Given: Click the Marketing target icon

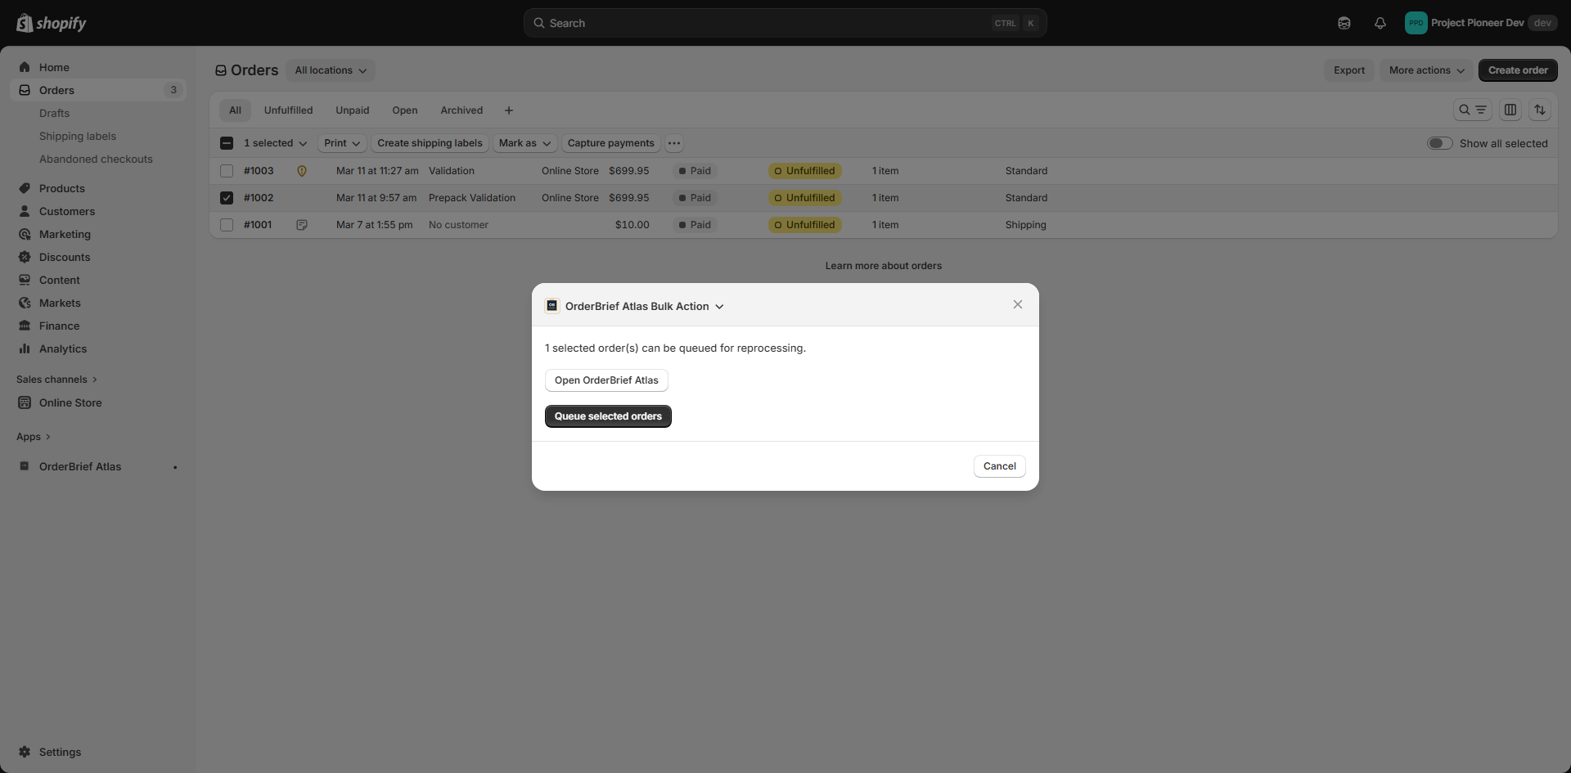Looking at the screenshot, I should pos(25,234).
